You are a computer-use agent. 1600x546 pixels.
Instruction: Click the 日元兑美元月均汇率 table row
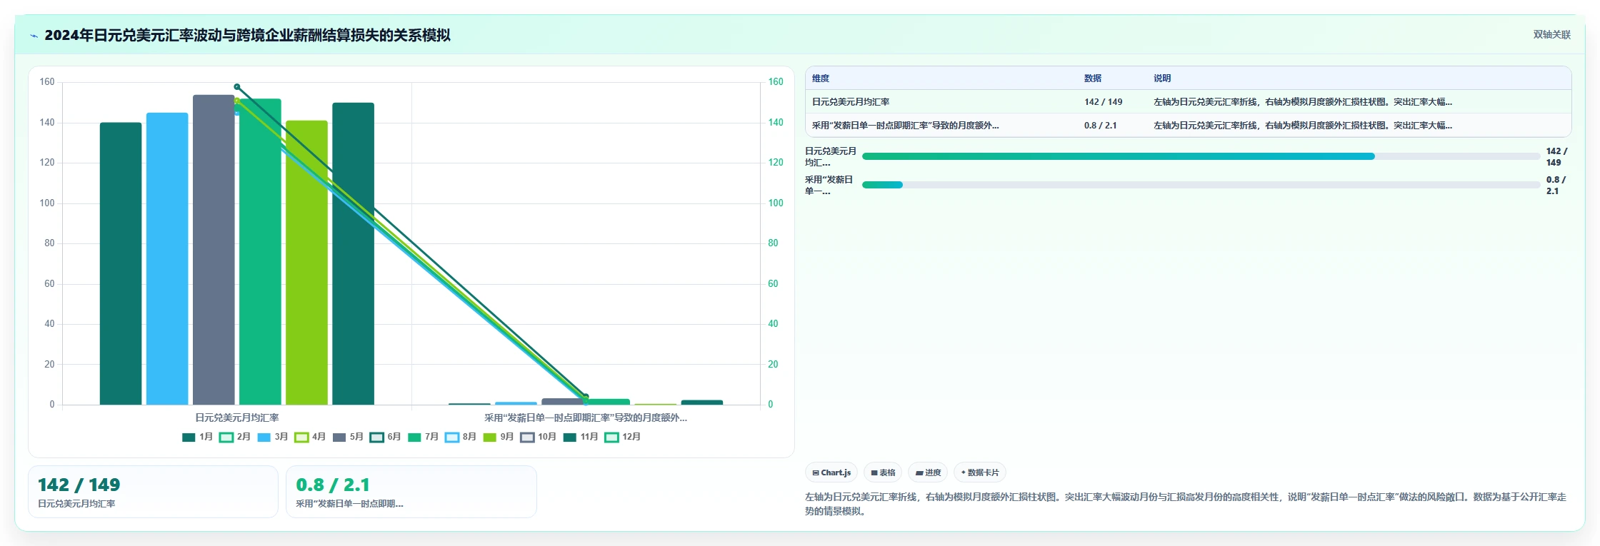[1188, 102]
